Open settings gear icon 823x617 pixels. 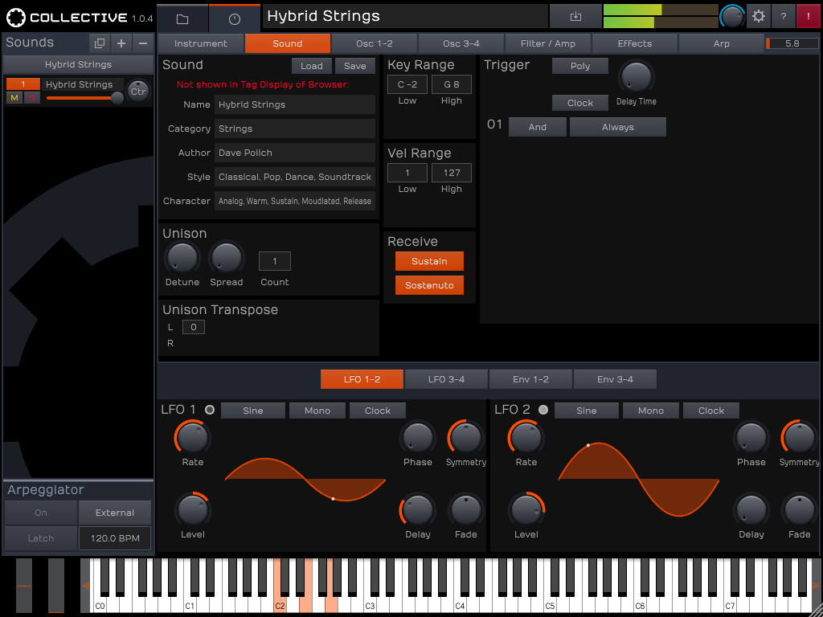point(758,16)
